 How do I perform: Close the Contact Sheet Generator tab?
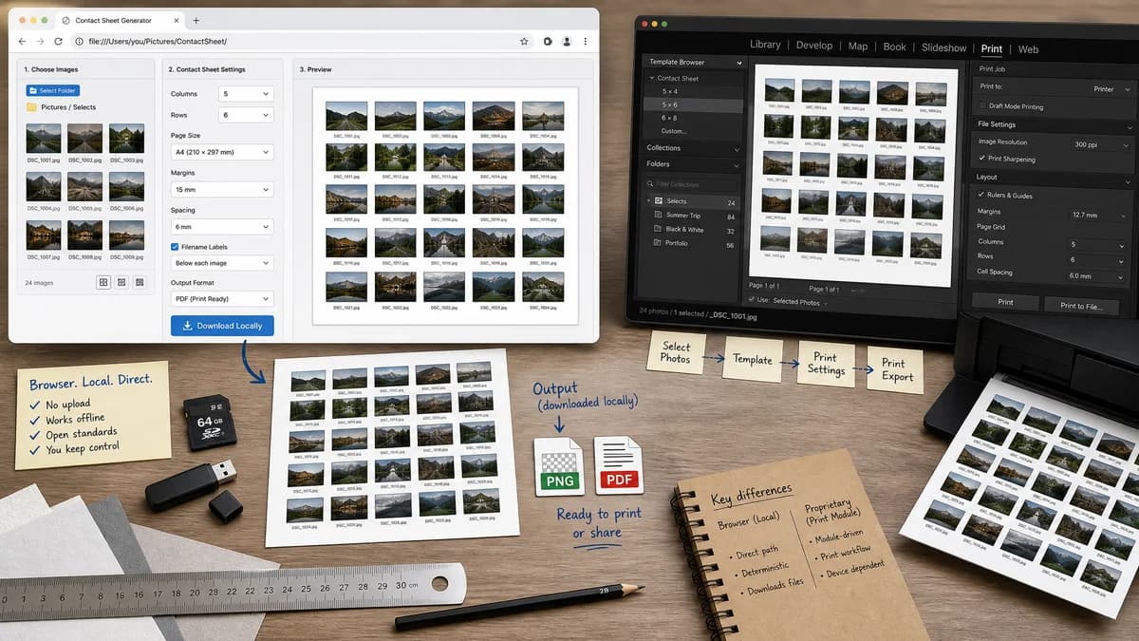click(175, 20)
